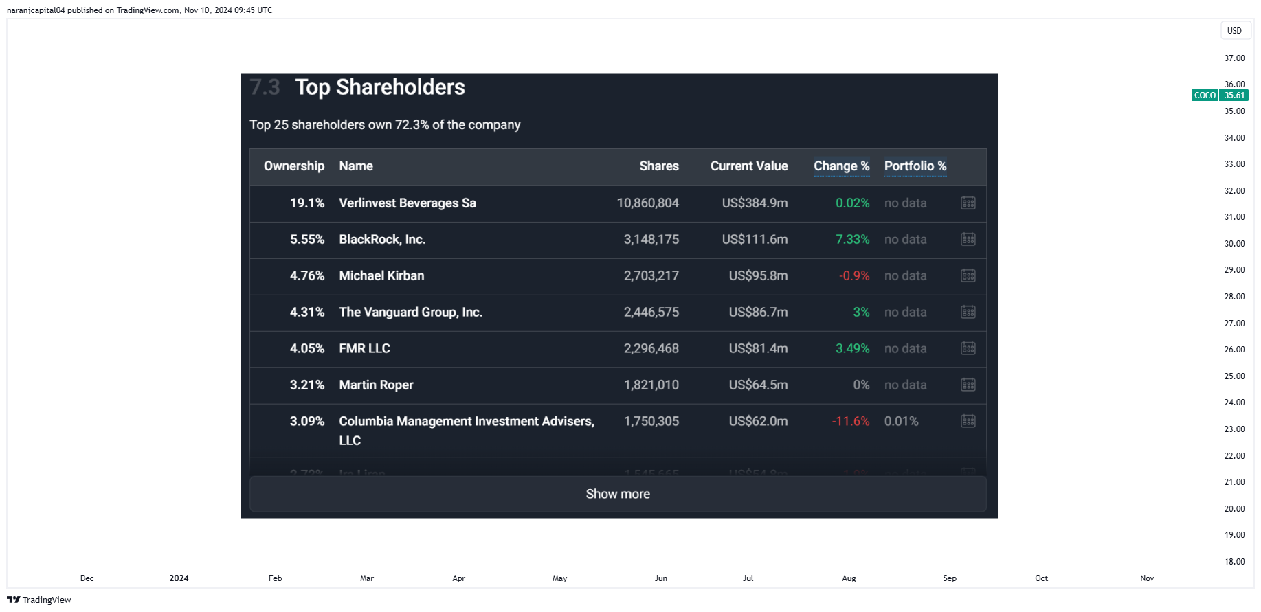Click the Ownership column header
This screenshot has width=1261, height=612.
[294, 166]
